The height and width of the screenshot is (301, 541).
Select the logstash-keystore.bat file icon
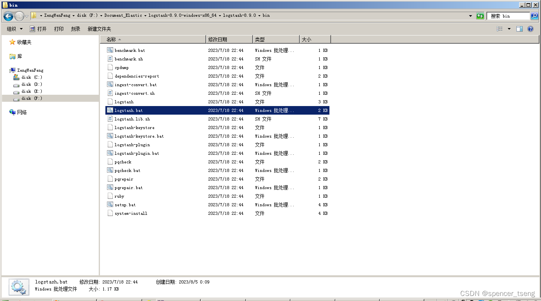[110, 136]
